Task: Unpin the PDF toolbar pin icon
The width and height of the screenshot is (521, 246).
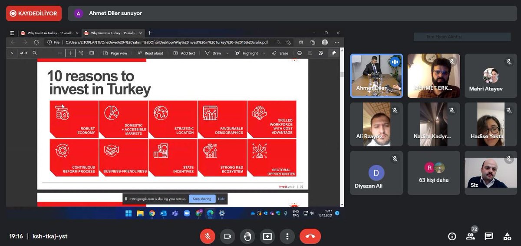Action: [333, 53]
